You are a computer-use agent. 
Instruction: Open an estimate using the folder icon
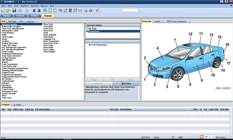7,10
